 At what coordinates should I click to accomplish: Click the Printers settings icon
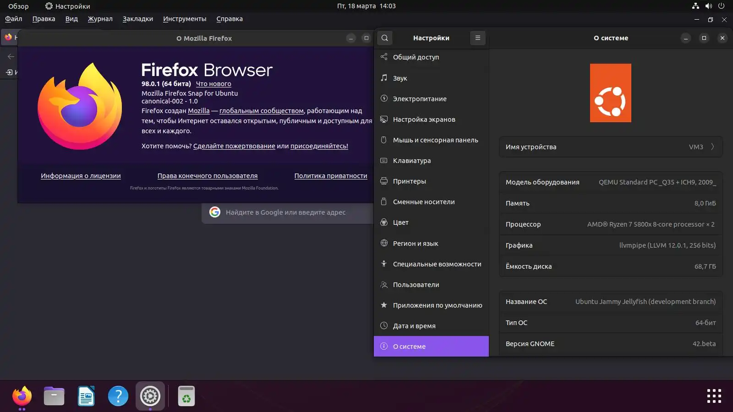(384, 181)
